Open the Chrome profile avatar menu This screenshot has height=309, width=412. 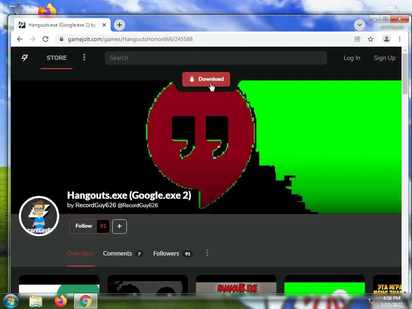(x=387, y=39)
